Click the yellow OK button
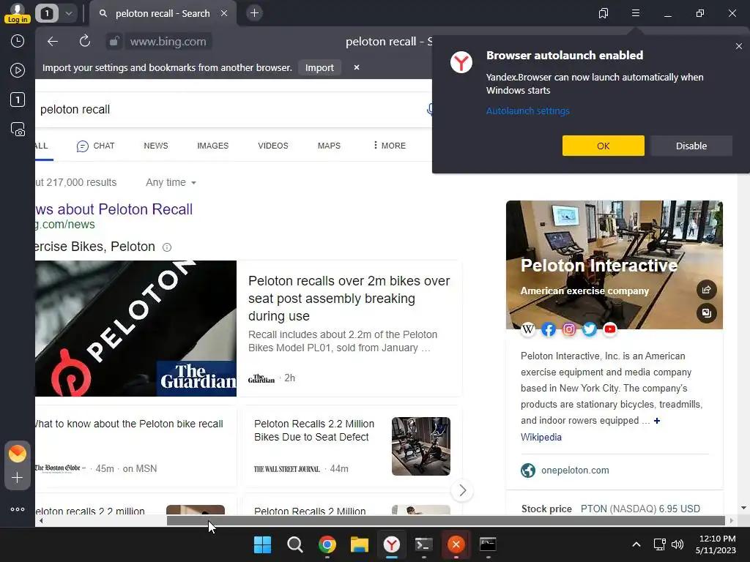Viewport: 750px width, 562px height. [604, 146]
